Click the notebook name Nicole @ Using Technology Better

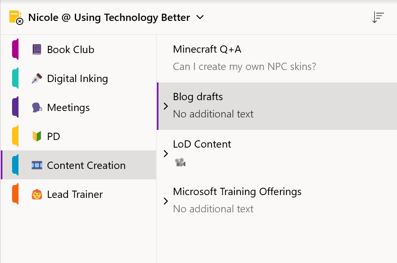pyautogui.click(x=109, y=17)
